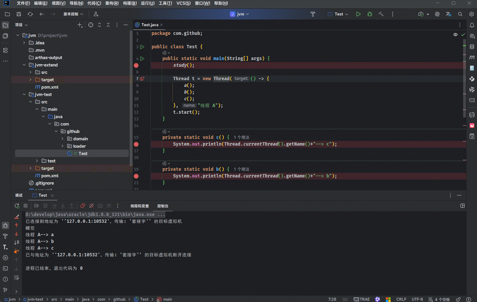This screenshot has height=302, width=477.
Task: Rerun debug session in the debug panel
Action: 17,206
